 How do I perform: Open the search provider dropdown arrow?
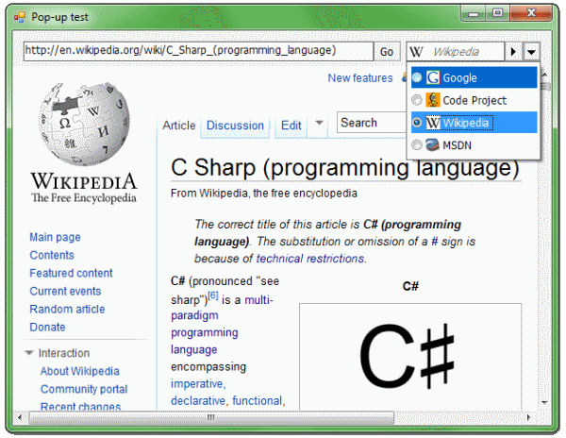(531, 52)
